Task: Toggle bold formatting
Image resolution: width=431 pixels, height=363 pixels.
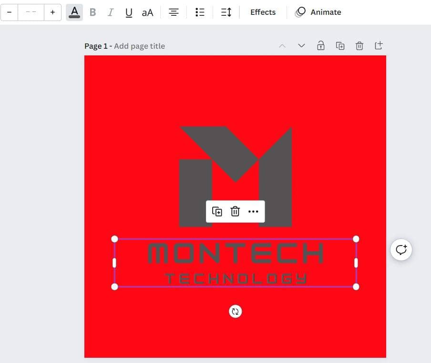Action: click(92, 12)
